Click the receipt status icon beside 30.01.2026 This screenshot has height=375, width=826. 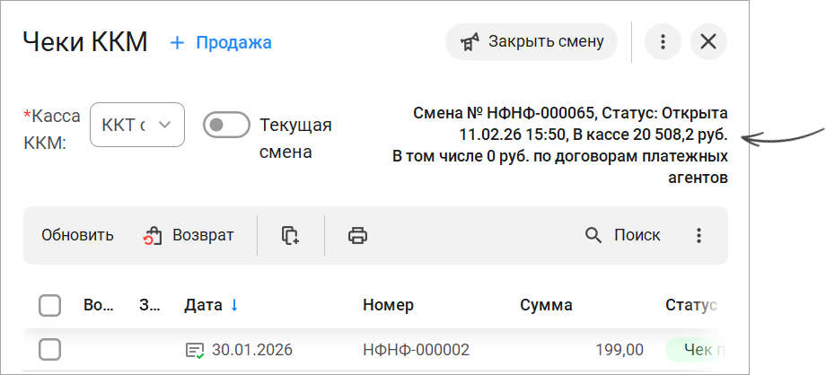pyautogui.click(x=195, y=350)
